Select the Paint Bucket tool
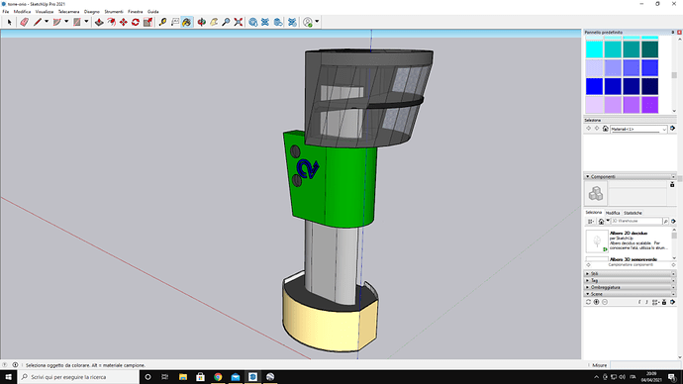 pyautogui.click(x=187, y=22)
